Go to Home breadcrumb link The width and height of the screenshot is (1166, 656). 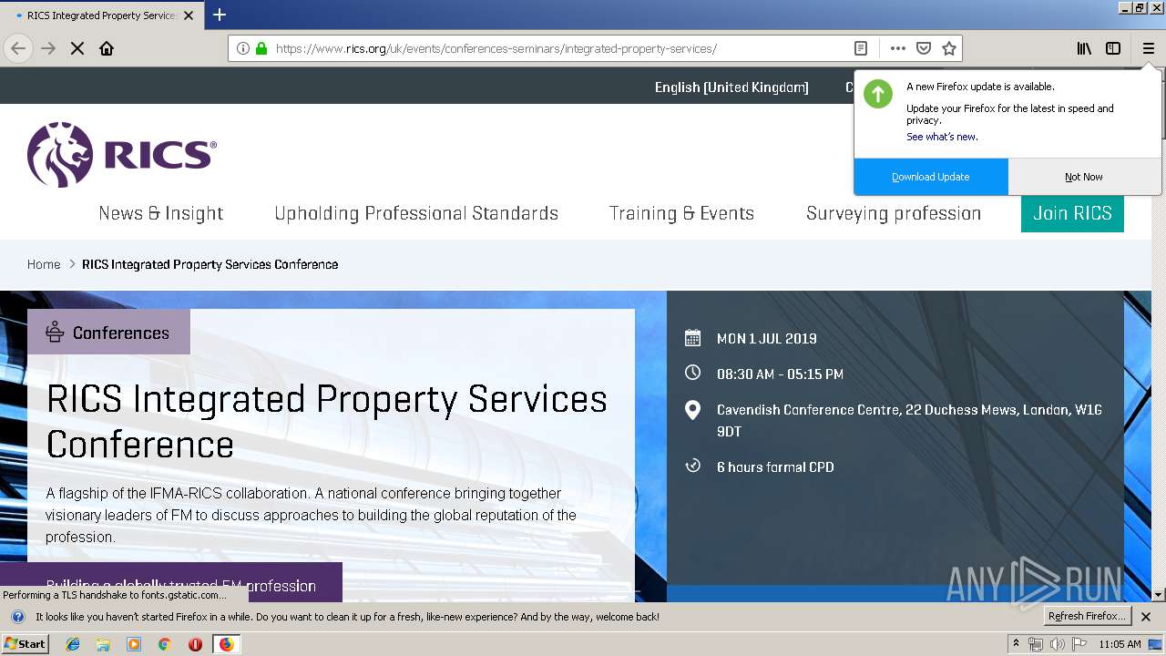[44, 264]
